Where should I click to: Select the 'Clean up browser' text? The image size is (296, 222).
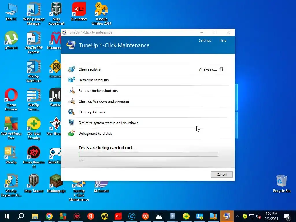pyautogui.click(x=92, y=112)
